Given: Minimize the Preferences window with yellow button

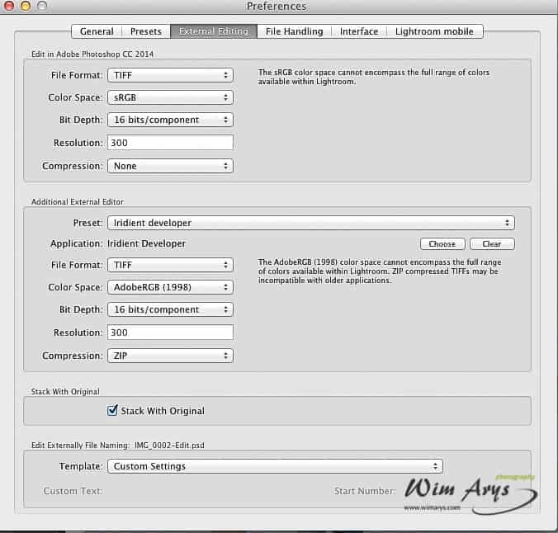Looking at the screenshot, I should click(x=26, y=6).
